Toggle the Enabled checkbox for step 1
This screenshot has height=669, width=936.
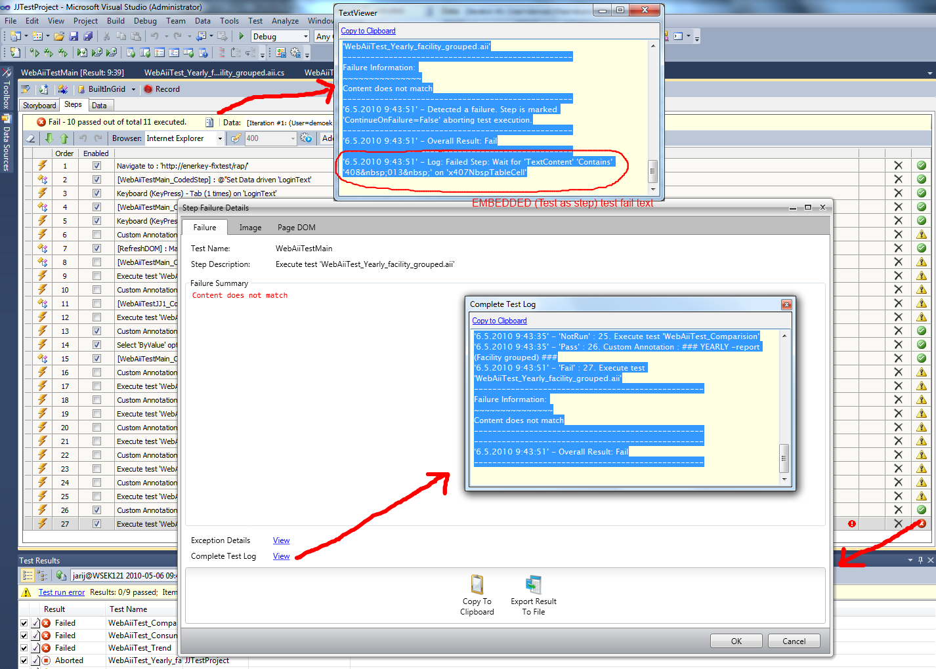96,166
